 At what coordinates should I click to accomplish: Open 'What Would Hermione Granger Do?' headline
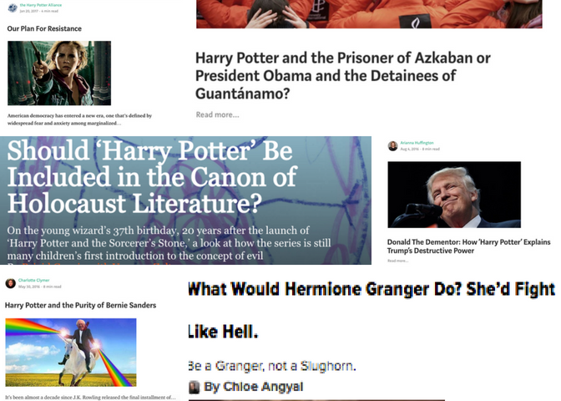(371, 310)
